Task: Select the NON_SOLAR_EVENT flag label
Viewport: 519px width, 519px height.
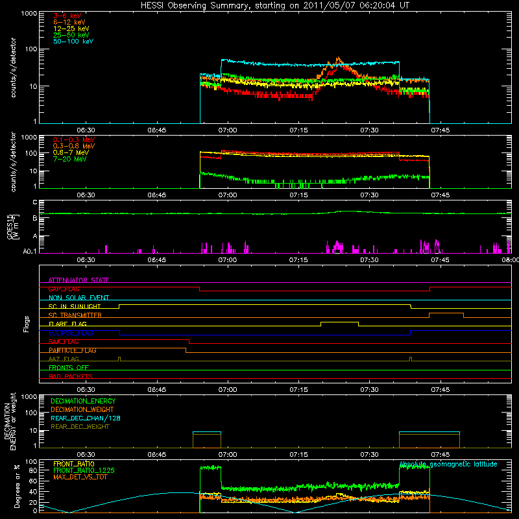Action: pyautogui.click(x=78, y=298)
